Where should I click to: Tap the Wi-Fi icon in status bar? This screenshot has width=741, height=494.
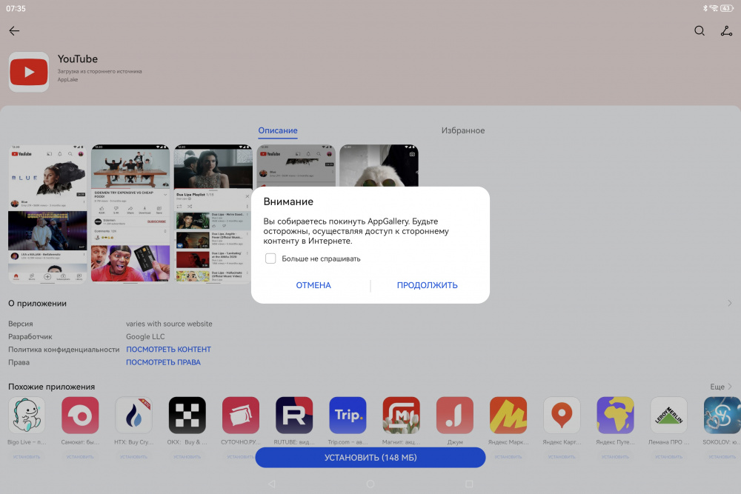(x=714, y=8)
